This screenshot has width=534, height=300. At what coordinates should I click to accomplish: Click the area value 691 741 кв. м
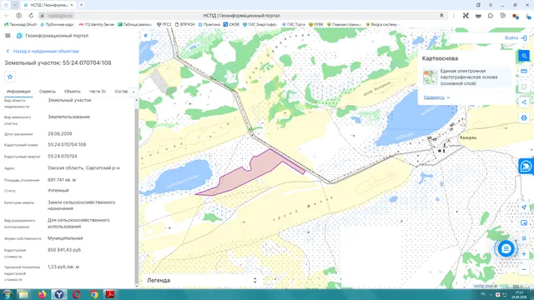point(62,180)
